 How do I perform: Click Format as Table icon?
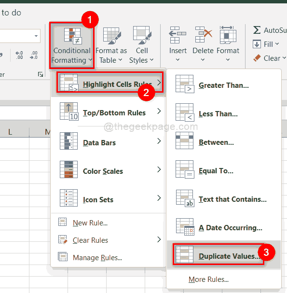112,36
